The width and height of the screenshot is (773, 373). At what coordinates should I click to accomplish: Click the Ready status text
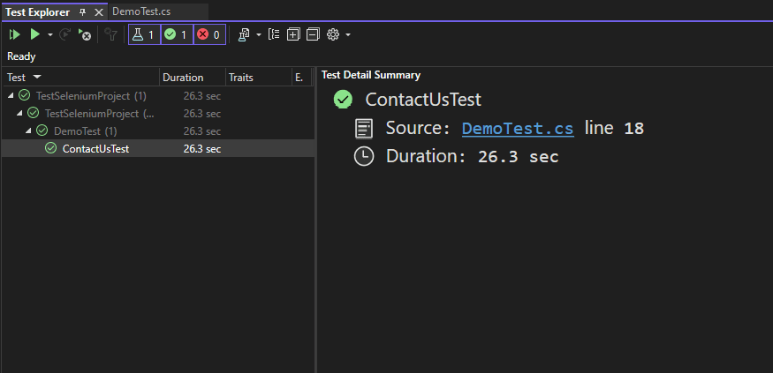pyautogui.click(x=21, y=56)
